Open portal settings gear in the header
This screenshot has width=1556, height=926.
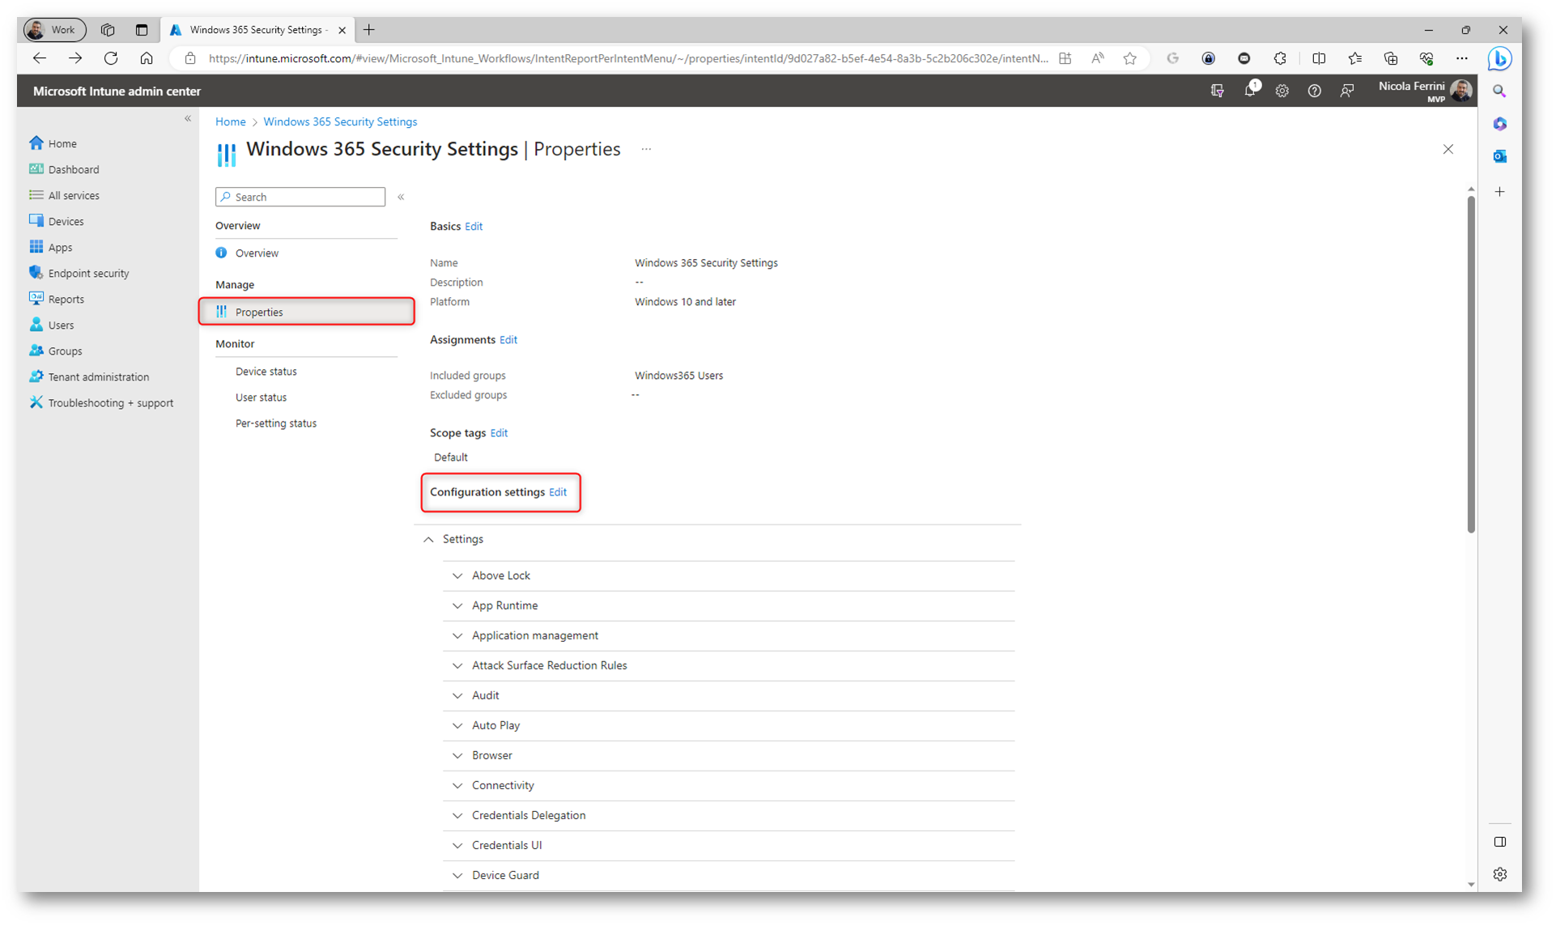pyautogui.click(x=1282, y=91)
